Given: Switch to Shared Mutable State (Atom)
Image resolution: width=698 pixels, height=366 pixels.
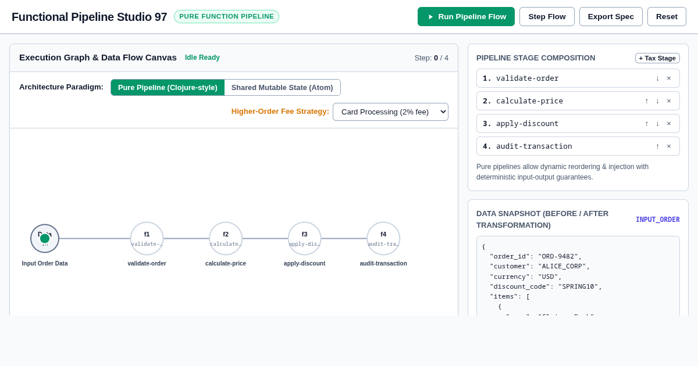Looking at the screenshot, I should pos(282,87).
